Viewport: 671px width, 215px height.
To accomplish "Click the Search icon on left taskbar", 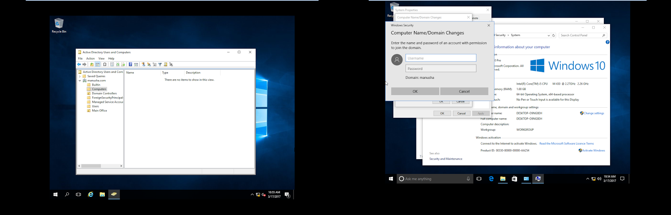I will [67, 194].
